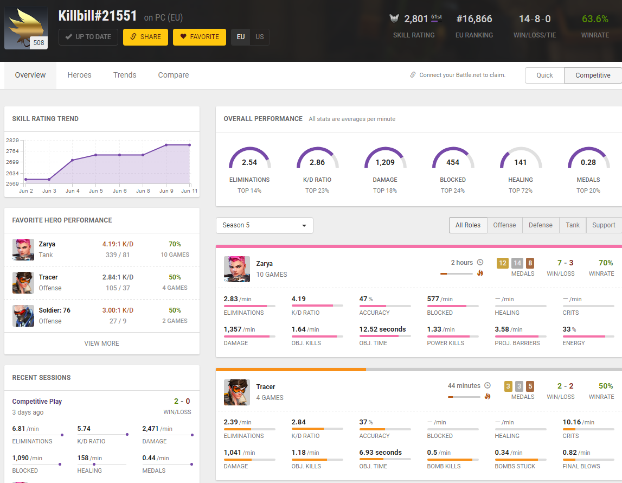Click Zarya playtime progress bar
622x483 pixels.
click(x=456, y=274)
